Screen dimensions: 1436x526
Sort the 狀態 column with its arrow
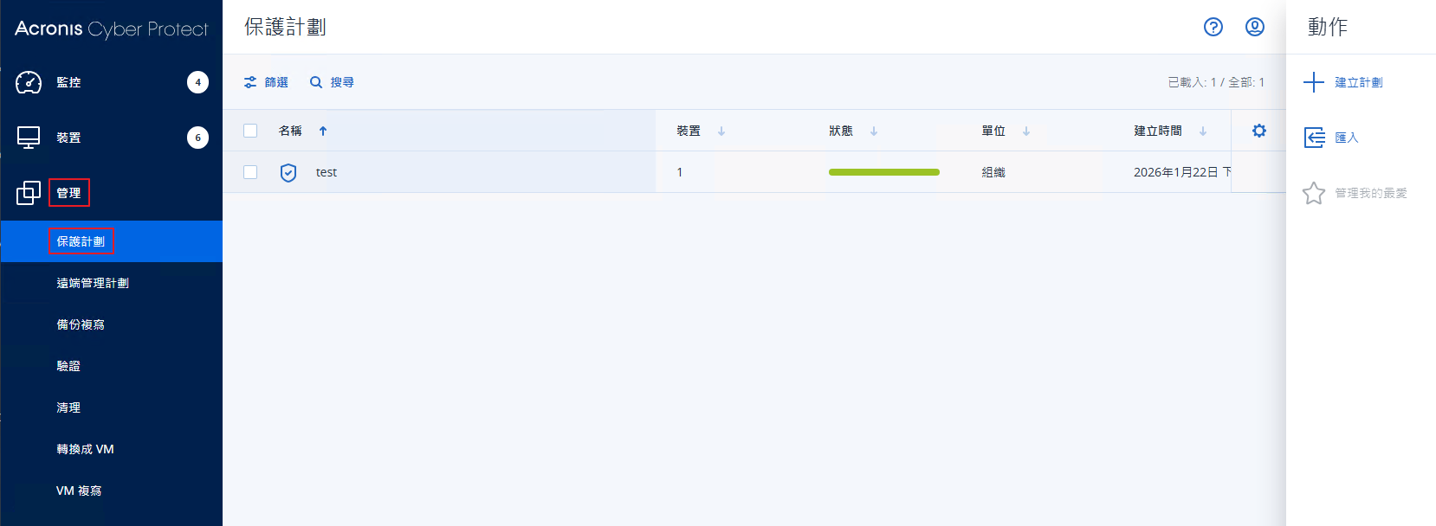tap(874, 131)
